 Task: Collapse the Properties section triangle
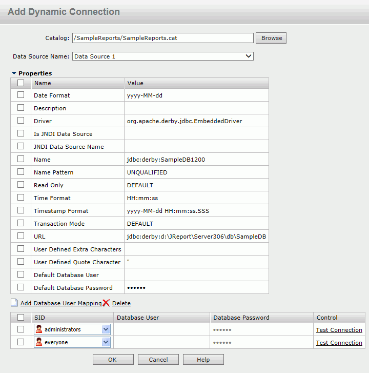coord(14,73)
